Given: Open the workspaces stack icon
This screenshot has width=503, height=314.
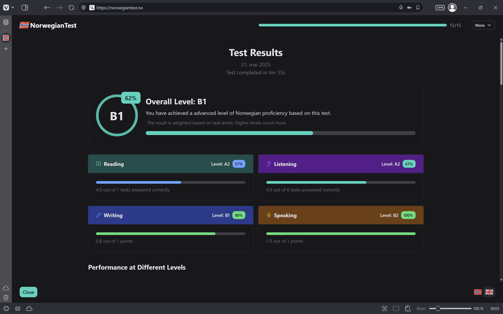Looking at the screenshot, I should 6,22.
